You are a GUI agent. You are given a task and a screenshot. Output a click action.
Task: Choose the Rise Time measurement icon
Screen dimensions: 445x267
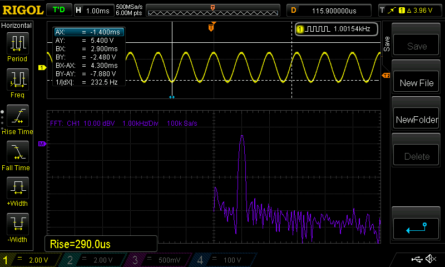(17, 116)
